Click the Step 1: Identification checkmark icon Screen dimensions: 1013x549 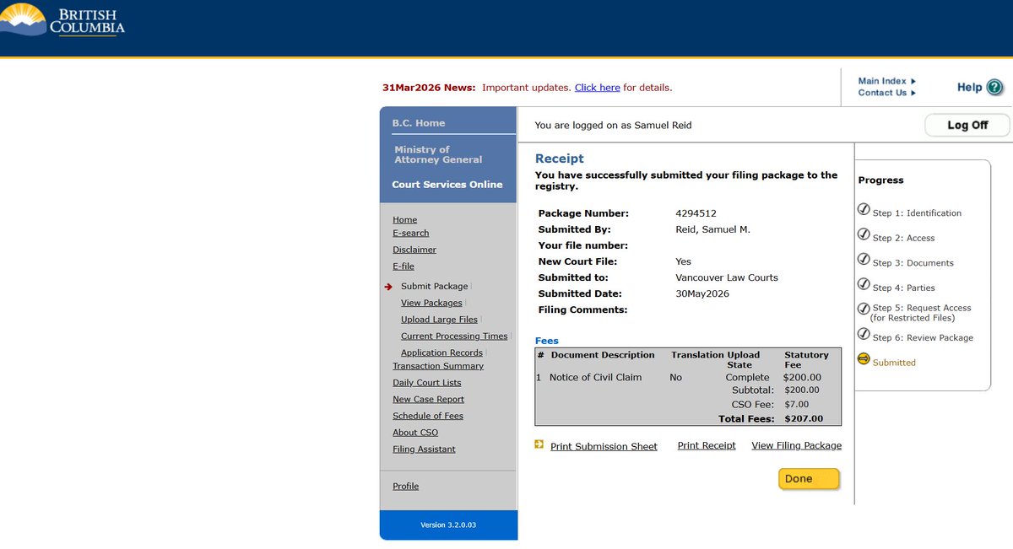(x=864, y=210)
